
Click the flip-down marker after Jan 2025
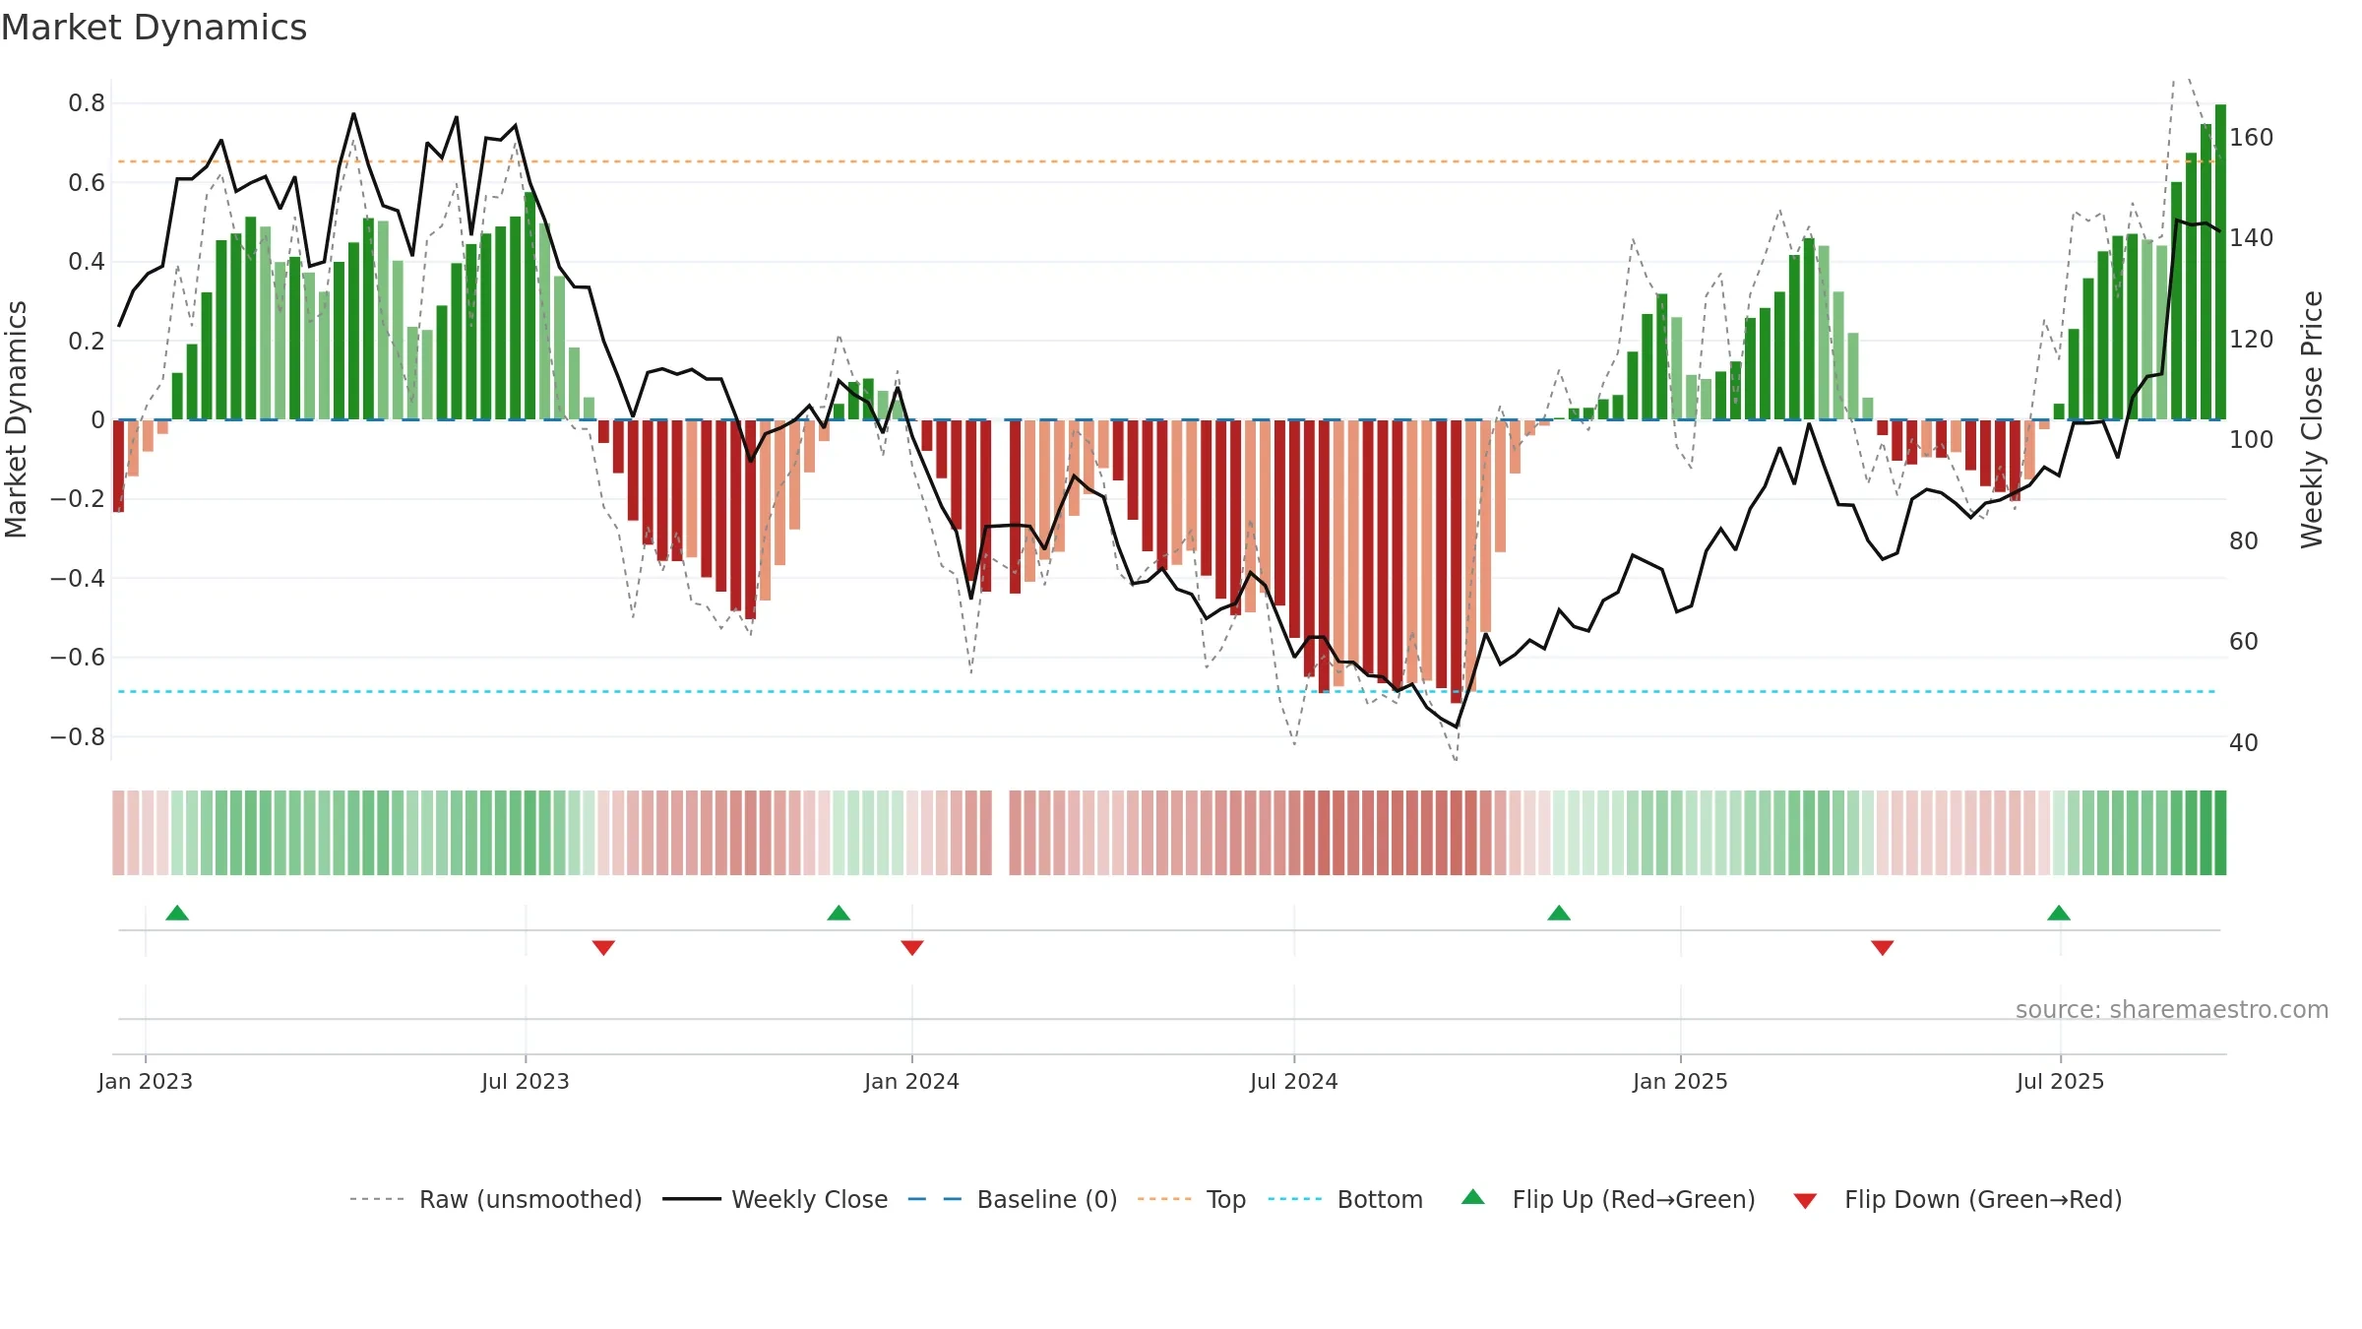click(x=1883, y=947)
